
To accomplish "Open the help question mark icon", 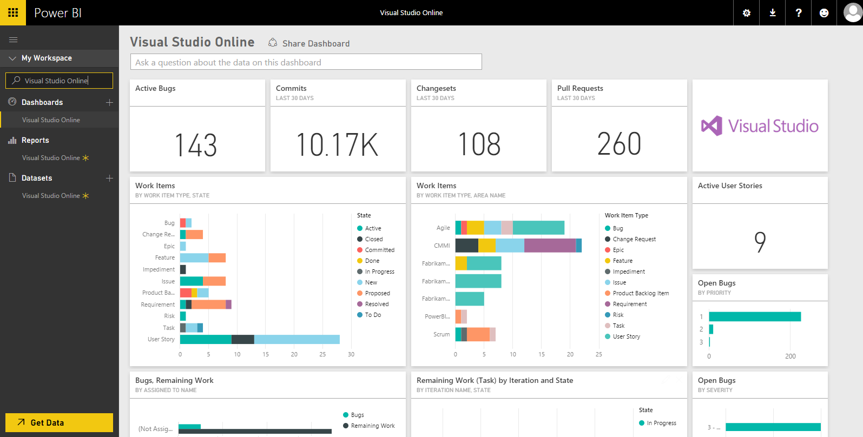I will click(x=799, y=13).
